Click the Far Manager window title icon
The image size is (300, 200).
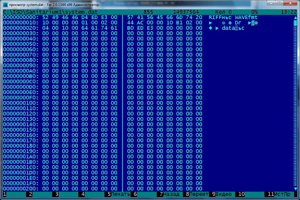pos(5,4)
